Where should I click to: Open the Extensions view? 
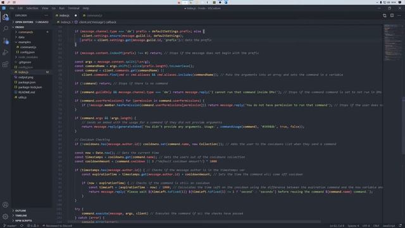click(5, 65)
